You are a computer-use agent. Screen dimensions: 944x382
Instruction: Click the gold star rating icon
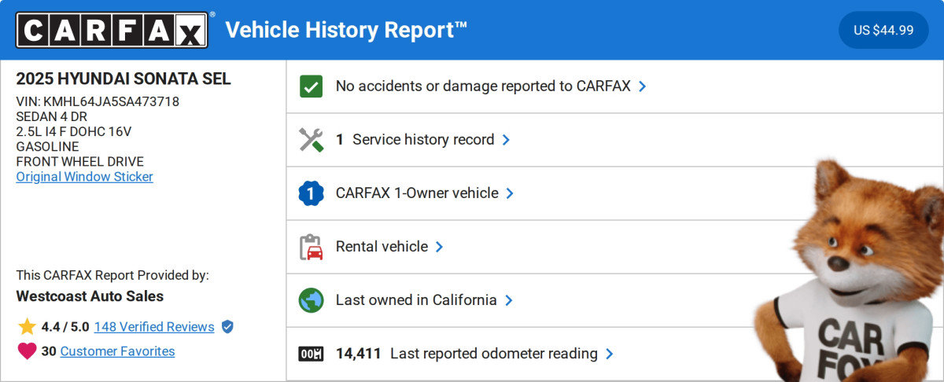(28, 327)
